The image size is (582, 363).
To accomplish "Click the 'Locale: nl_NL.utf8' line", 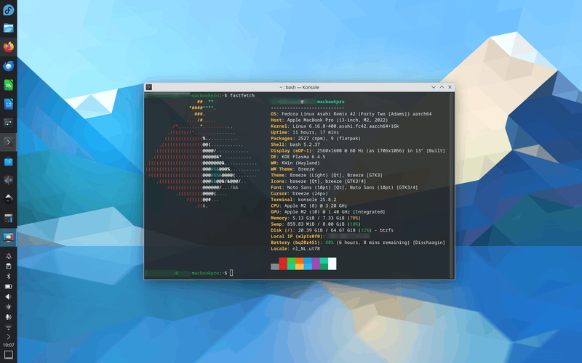I will 295,248.
